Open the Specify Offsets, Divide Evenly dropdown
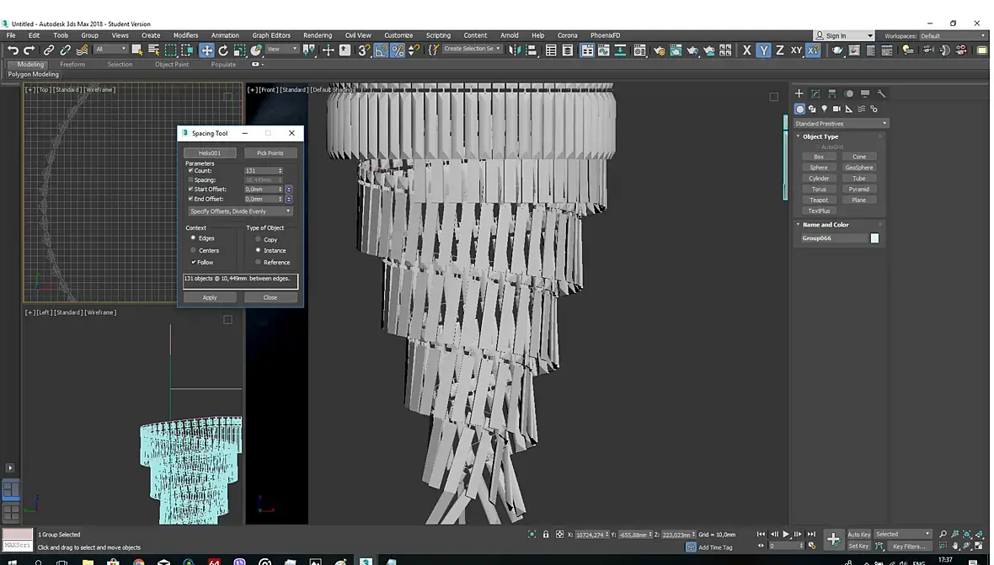This screenshot has width=994, height=565. tap(240, 211)
